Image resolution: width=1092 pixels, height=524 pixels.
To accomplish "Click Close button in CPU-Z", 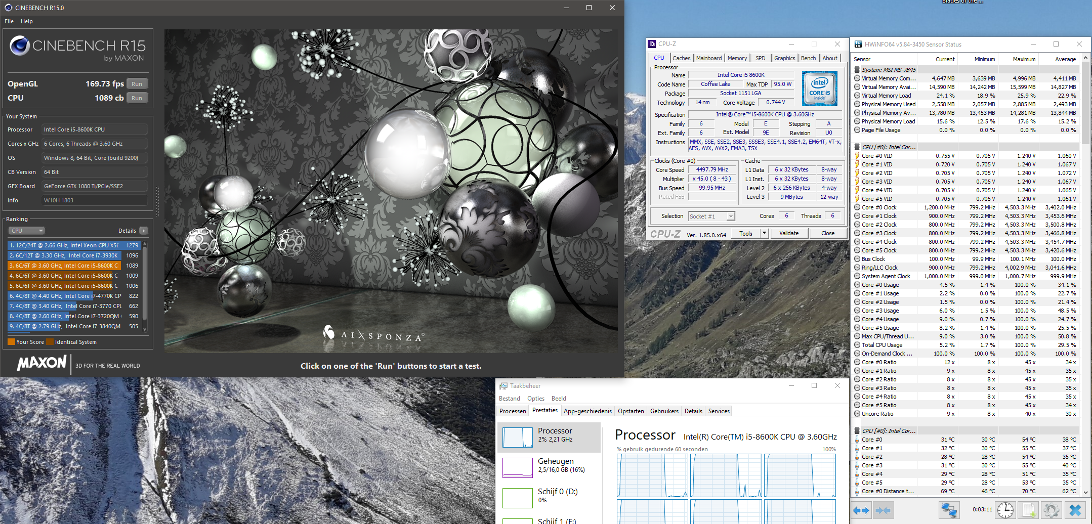I will pyautogui.click(x=828, y=233).
